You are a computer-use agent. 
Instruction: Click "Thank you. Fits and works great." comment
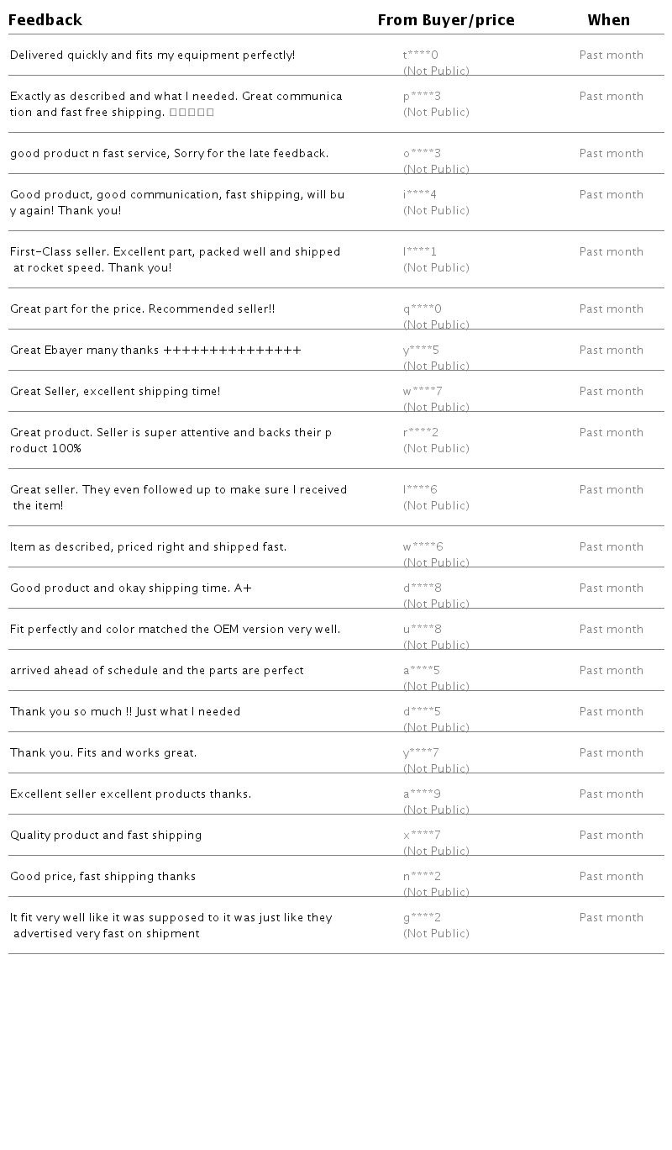103,753
